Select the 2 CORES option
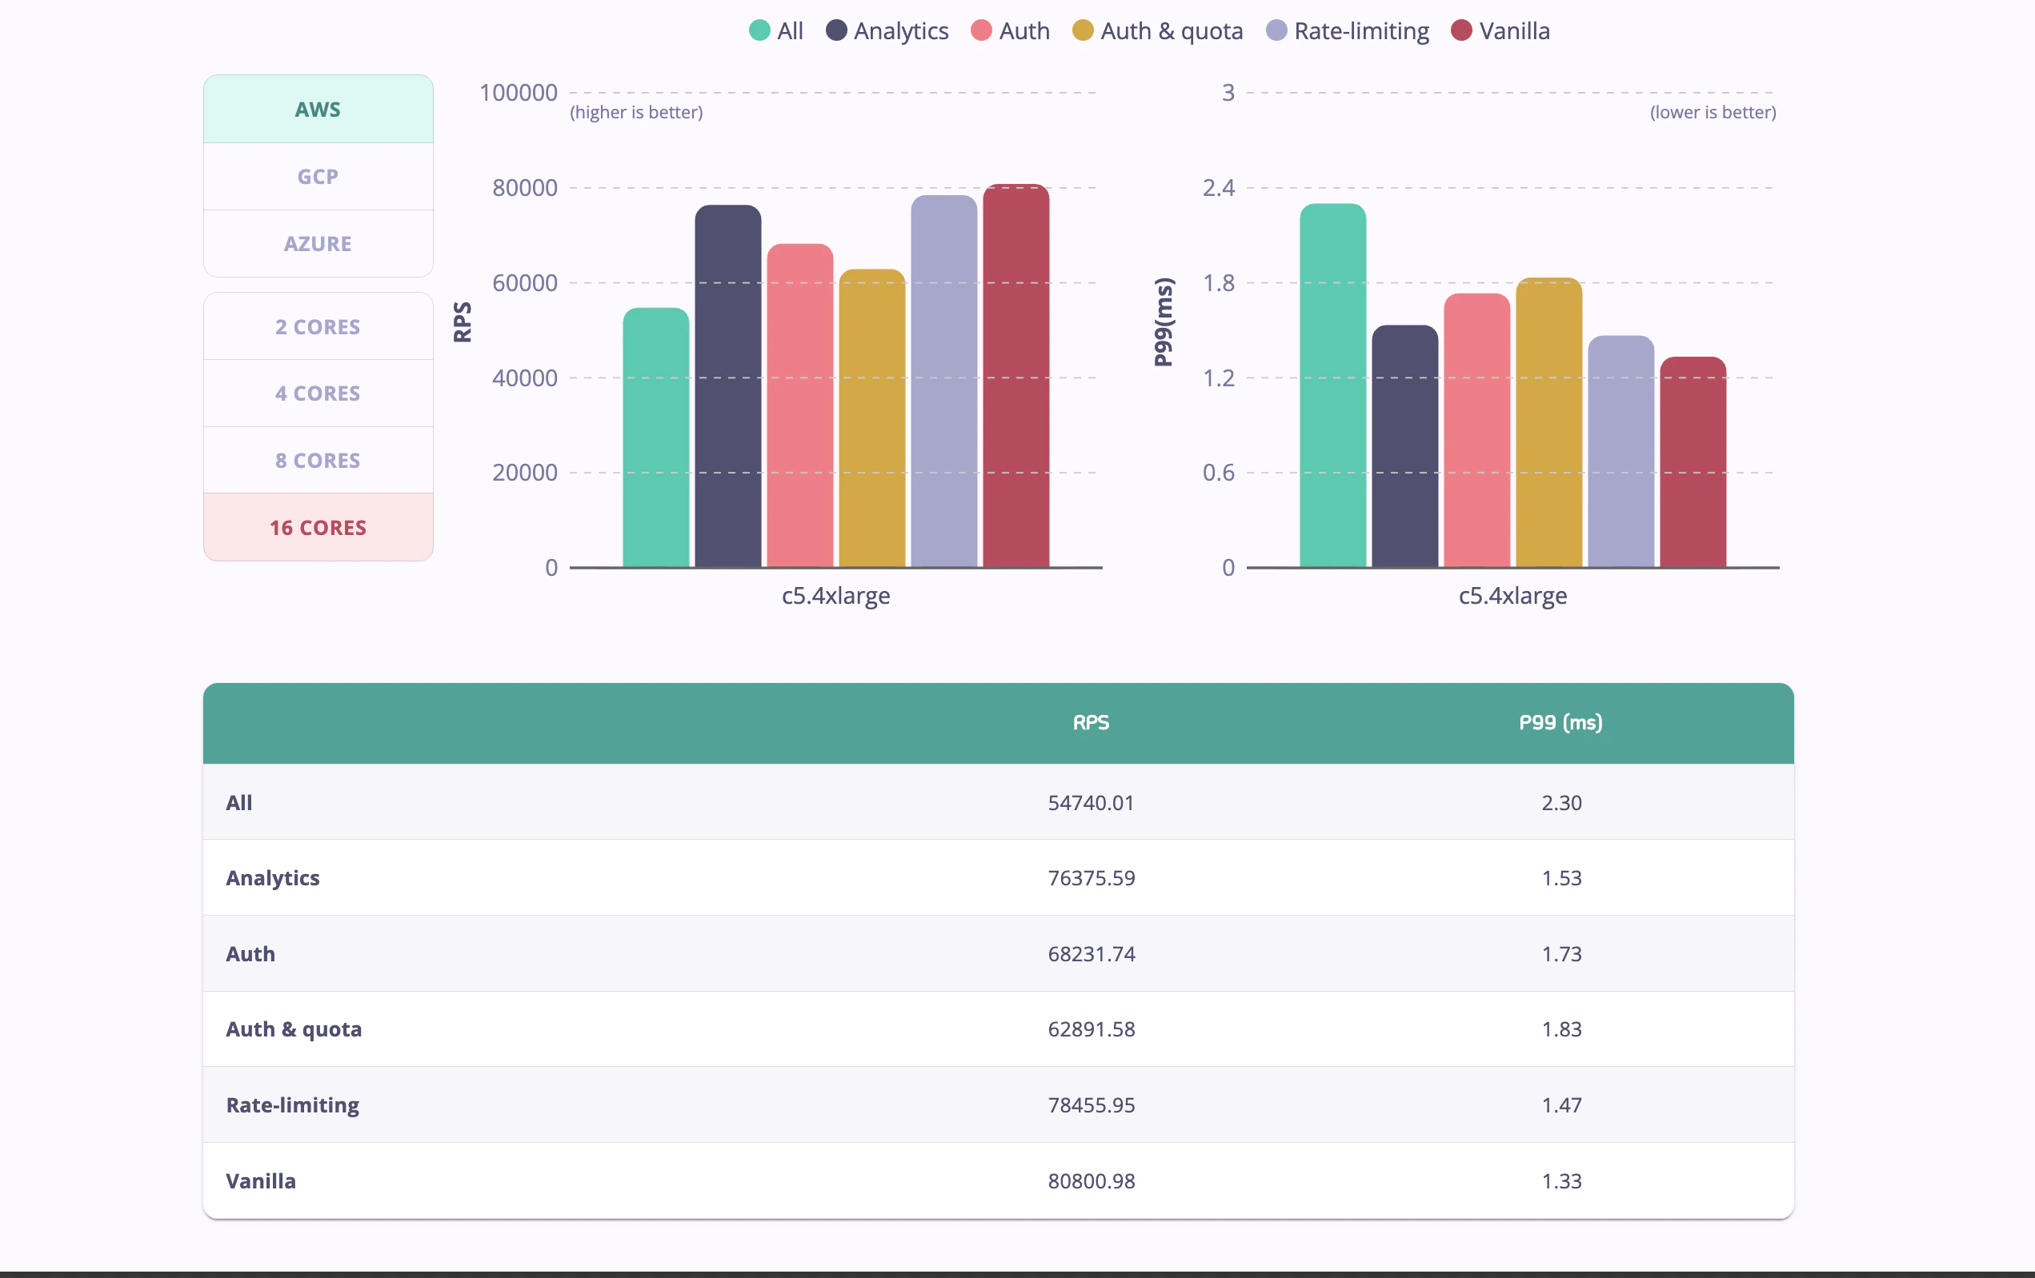 [318, 325]
